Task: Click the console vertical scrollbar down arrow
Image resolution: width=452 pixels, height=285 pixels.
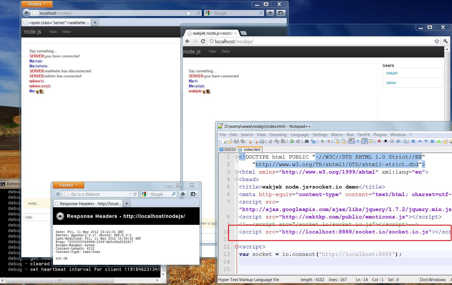Action: click(x=163, y=274)
